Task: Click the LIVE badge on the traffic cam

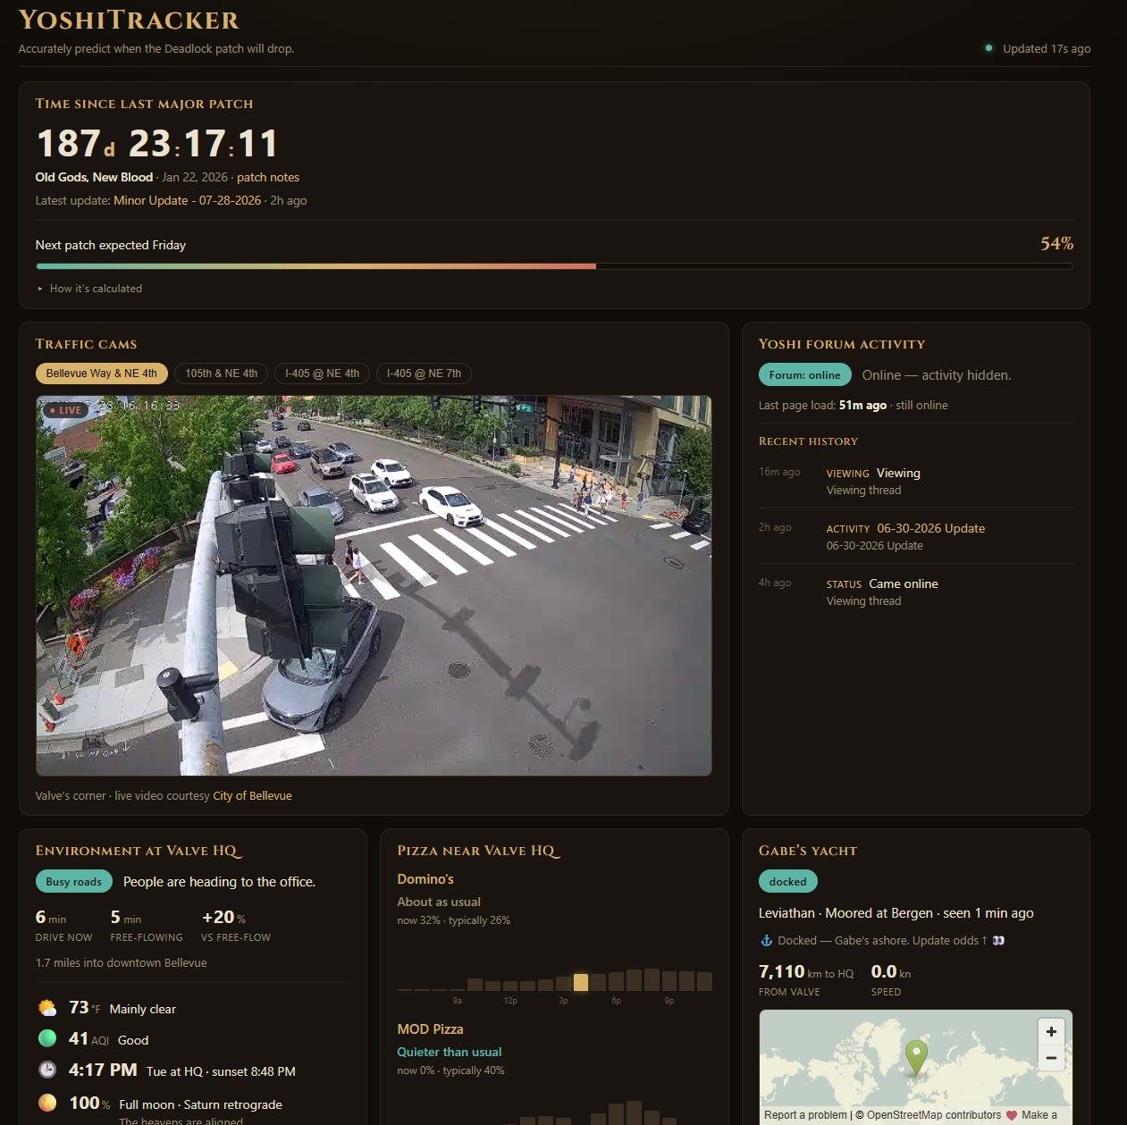Action: (65, 410)
